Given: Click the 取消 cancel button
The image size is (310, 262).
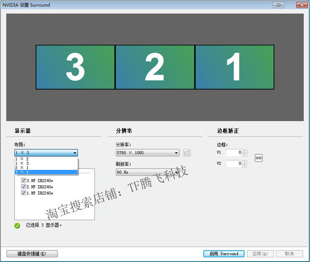Looking at the screenshot, I should pos(289,254).
